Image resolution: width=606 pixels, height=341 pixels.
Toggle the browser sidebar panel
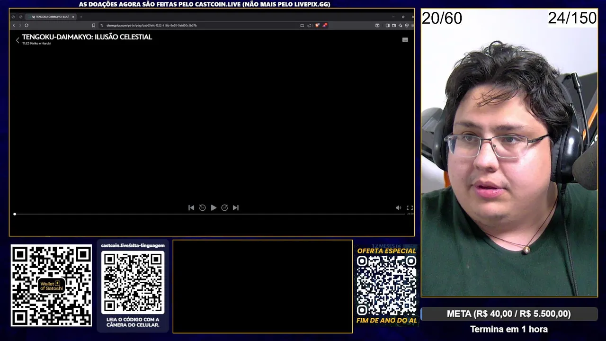tap(387, 26)
